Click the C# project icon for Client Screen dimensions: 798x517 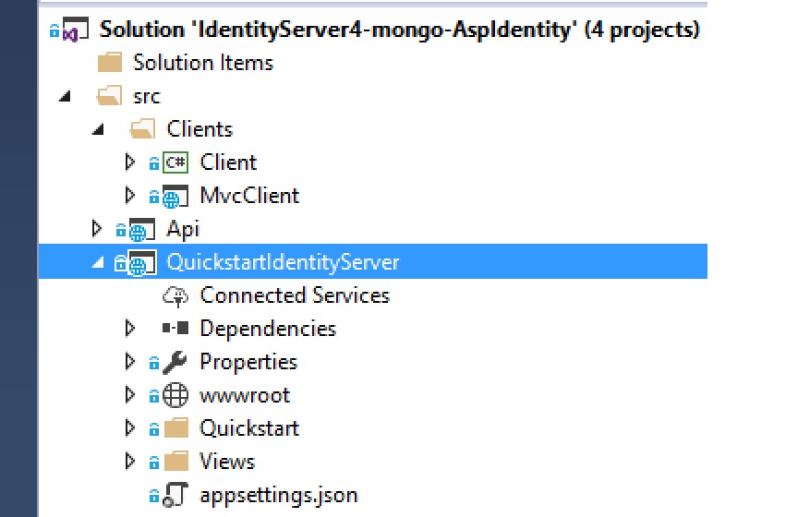pyautogui.click(x=175, y=162)
